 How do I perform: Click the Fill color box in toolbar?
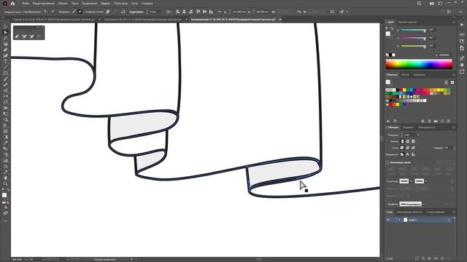tap(4, 195)
